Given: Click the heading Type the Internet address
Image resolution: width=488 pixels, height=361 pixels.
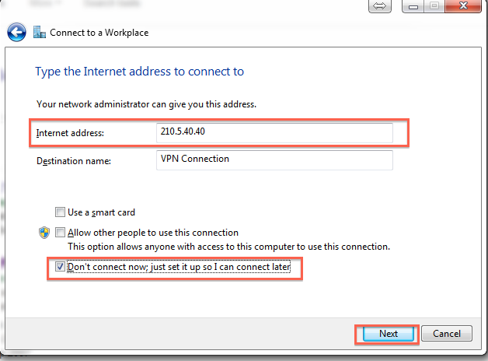Looking at the screenshot, I should (139, 72).
